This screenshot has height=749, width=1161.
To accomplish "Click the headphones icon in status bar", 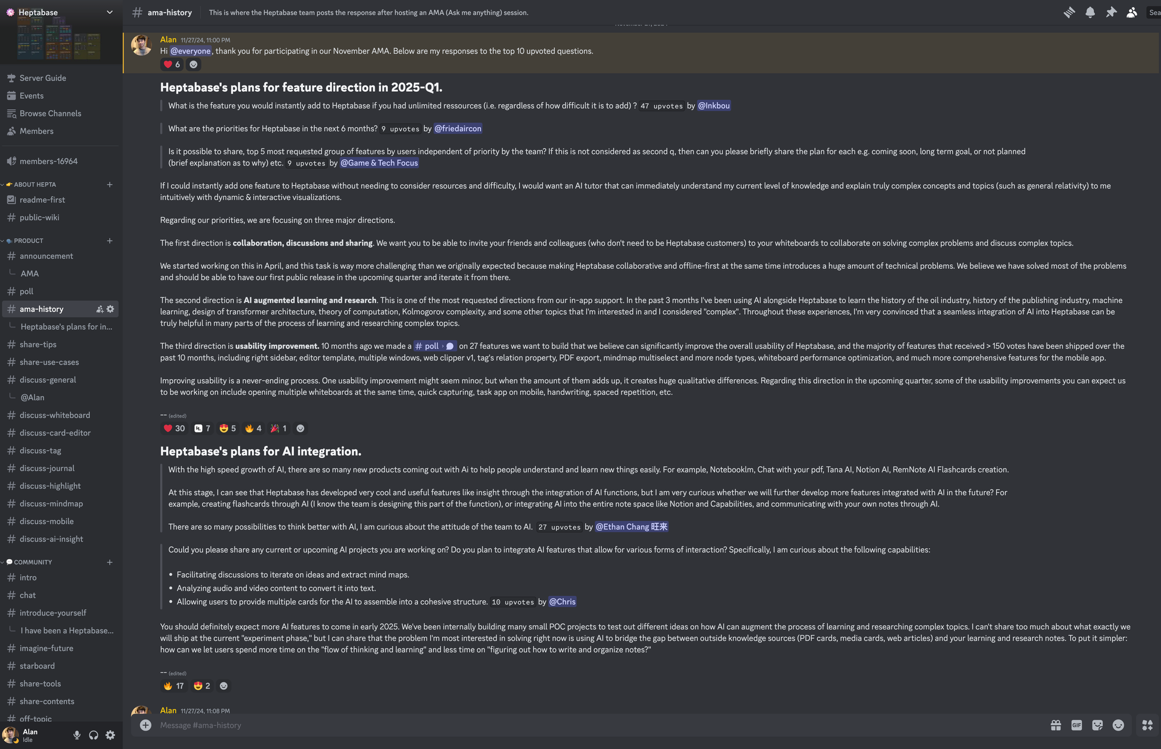I will coord(93,736).
